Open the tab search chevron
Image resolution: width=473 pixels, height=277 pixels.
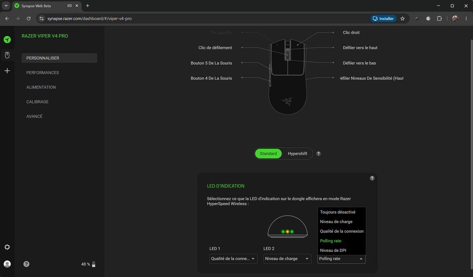pos(6,6)
